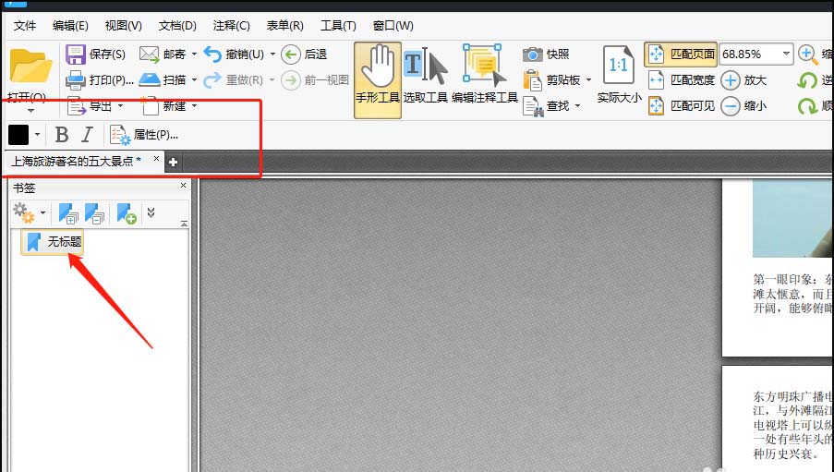Click the 新建 new document icon
Image resolution: width=834 pixels, height=472 pixels.
click(x=150, y=106)
